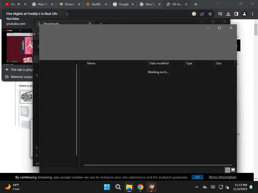Viewport: 258px width, 193px height.
Task: Open the network status tray icon
Action: click(x=221, y=187)
